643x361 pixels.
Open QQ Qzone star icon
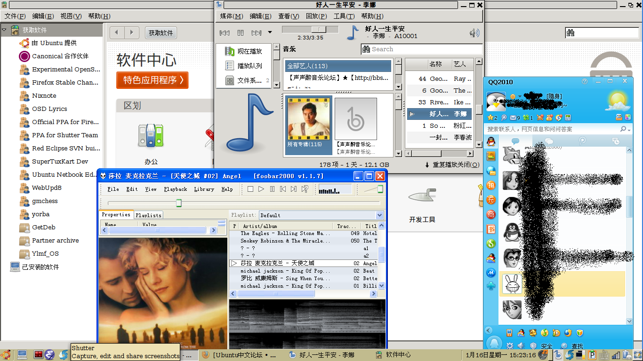[x=490, y=118]
